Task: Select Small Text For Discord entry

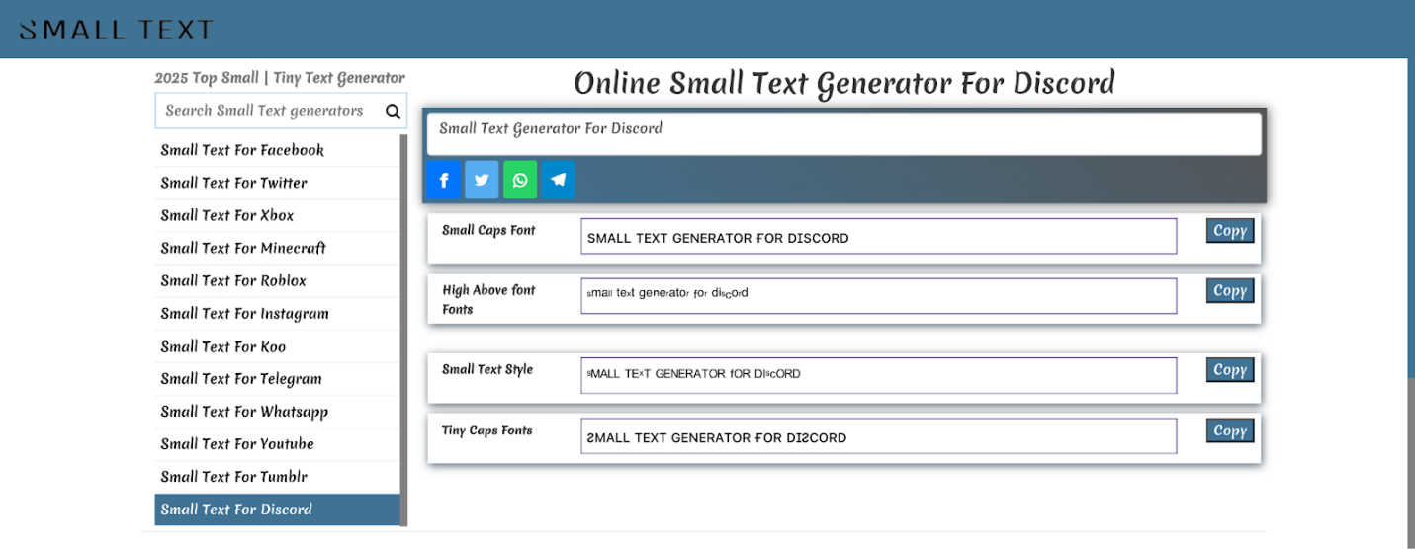Action: pos(277,510)
